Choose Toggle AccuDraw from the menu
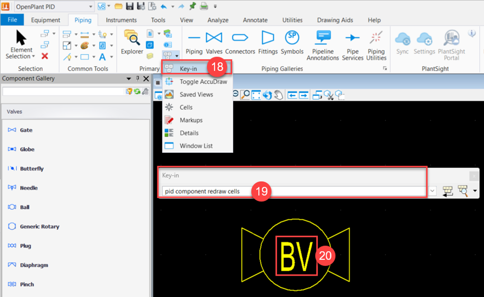Screen dimensions: 484x297 tap(198, 82)
